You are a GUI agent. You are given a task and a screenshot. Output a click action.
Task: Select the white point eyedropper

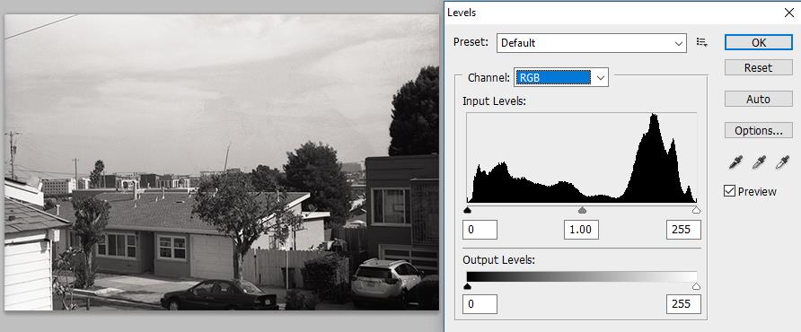(782, 163)
